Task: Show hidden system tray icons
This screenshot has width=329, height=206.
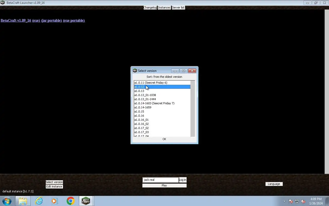Action: click(284, 201)
